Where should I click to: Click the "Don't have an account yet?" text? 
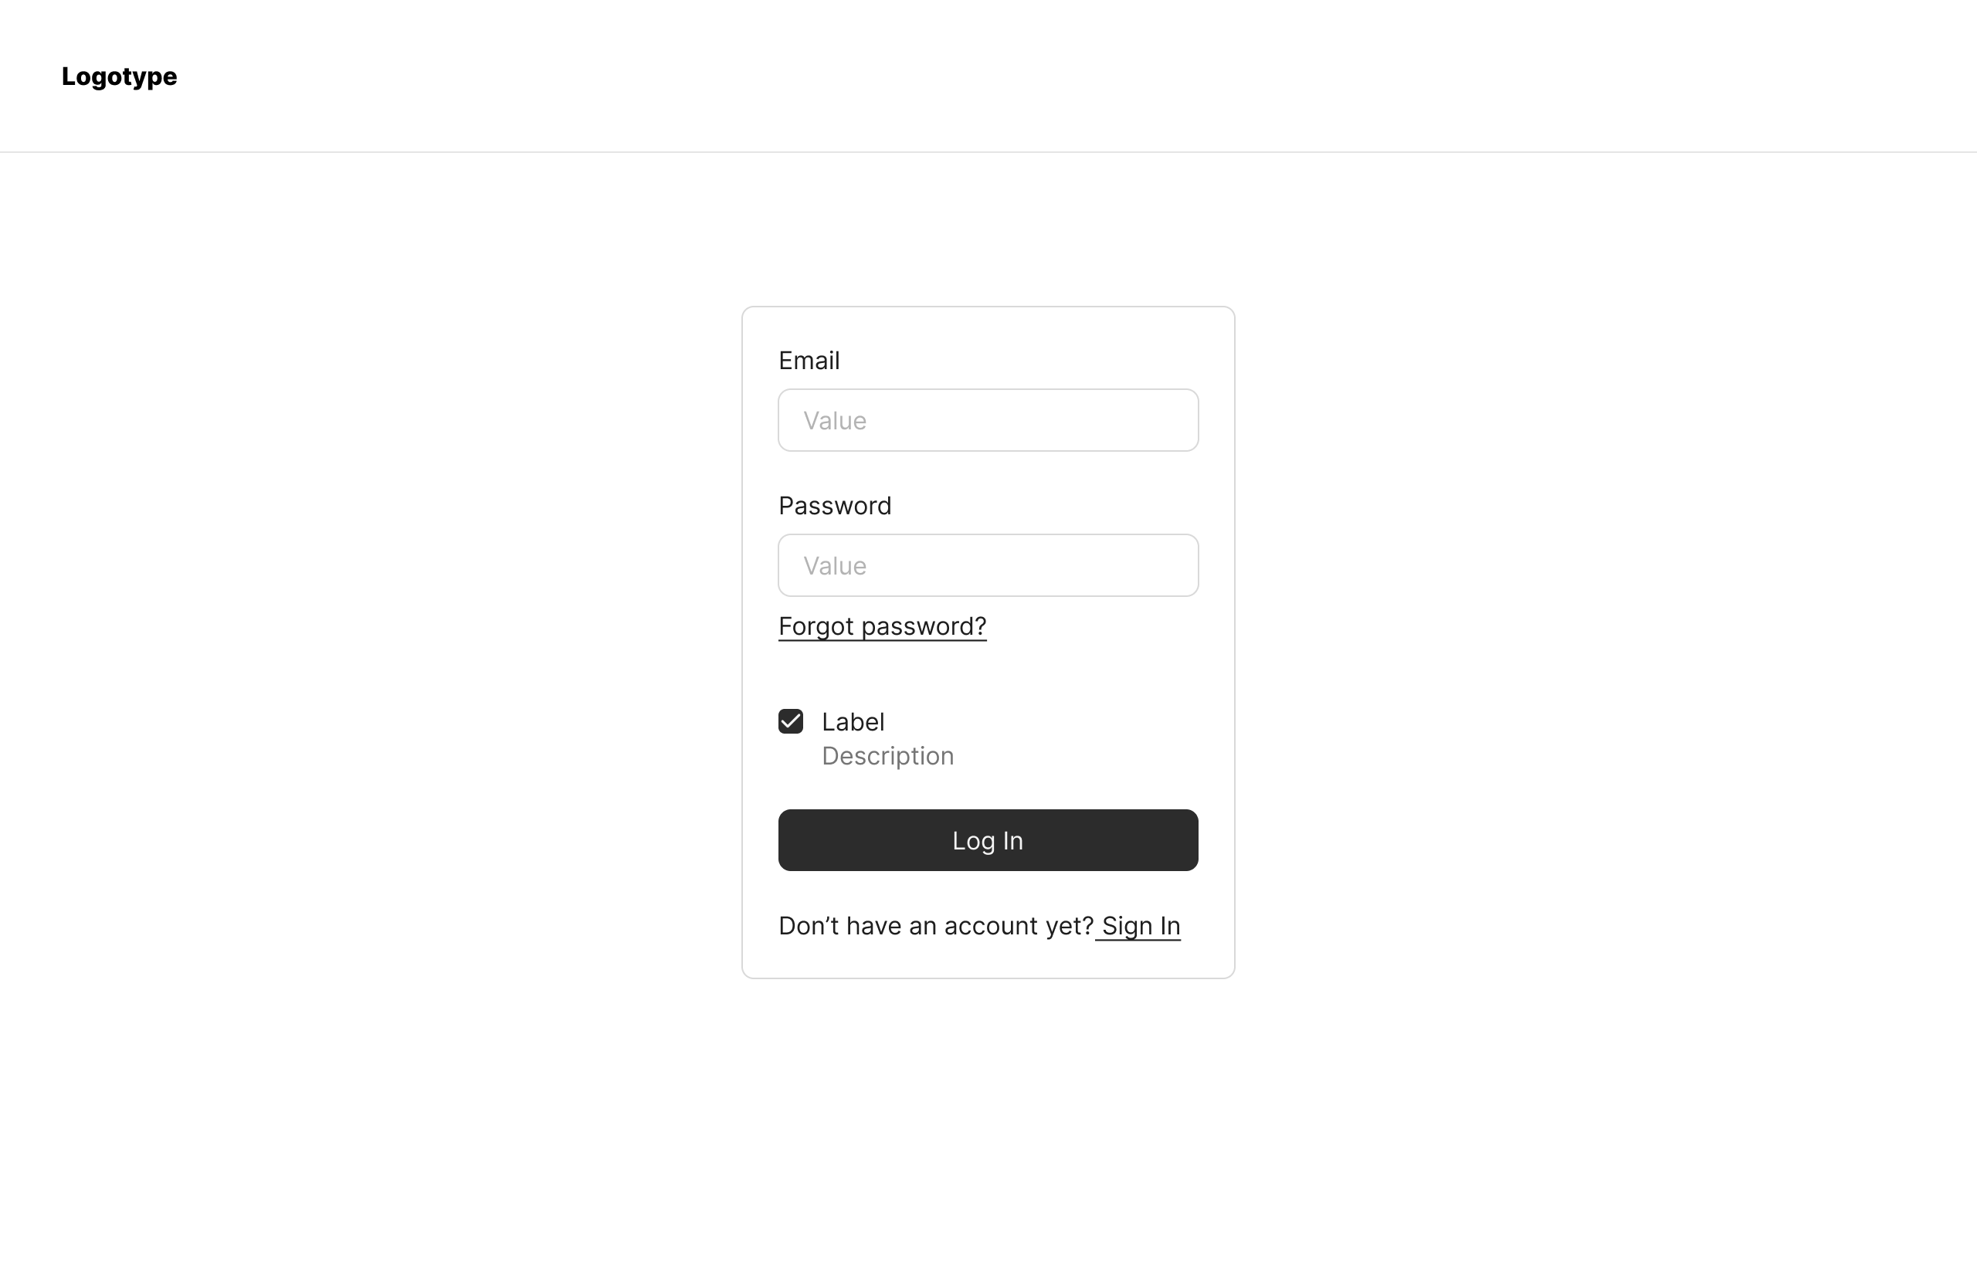tap(935, 925)
